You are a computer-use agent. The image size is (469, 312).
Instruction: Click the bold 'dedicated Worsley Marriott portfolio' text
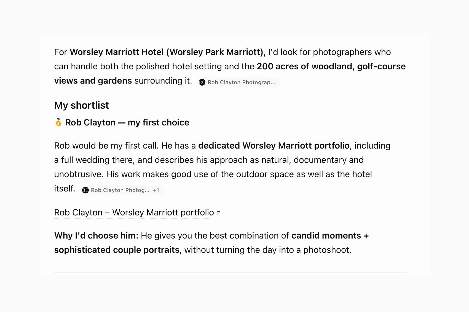(x=274, y=146)
